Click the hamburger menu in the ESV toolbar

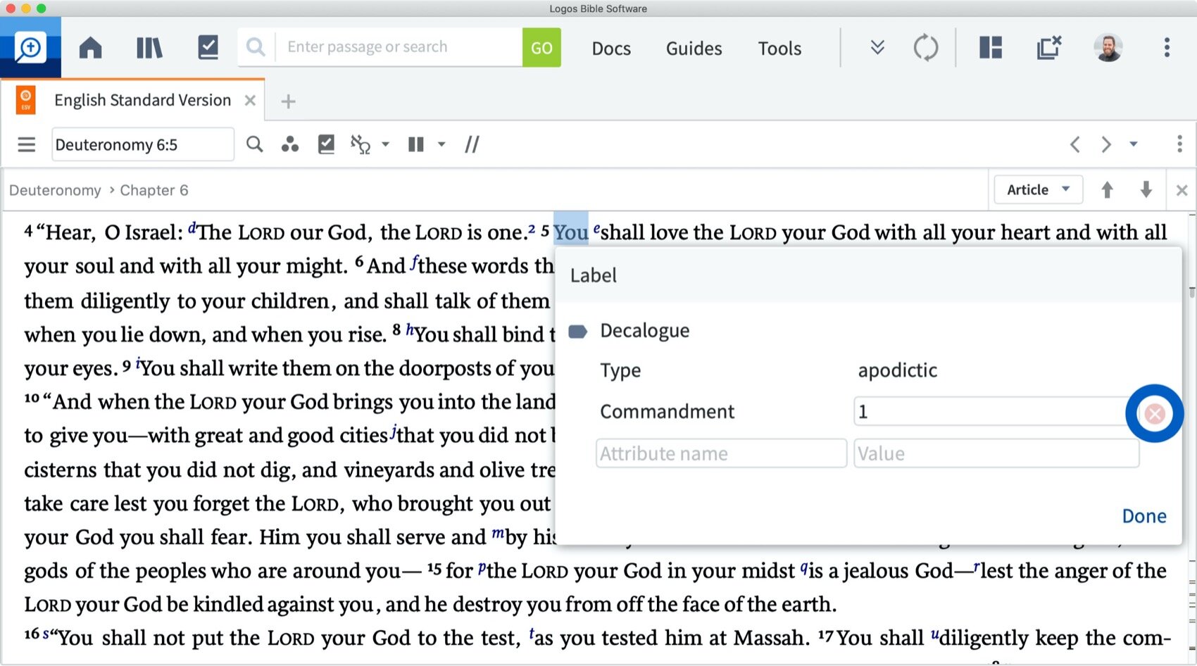coord(26,144)
